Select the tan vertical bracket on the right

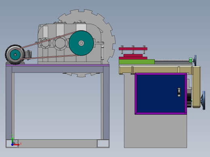pyautogui.click(x=196, y=87)
